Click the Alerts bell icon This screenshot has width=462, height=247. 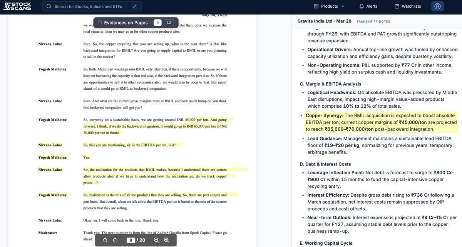(x=362, y=6)
